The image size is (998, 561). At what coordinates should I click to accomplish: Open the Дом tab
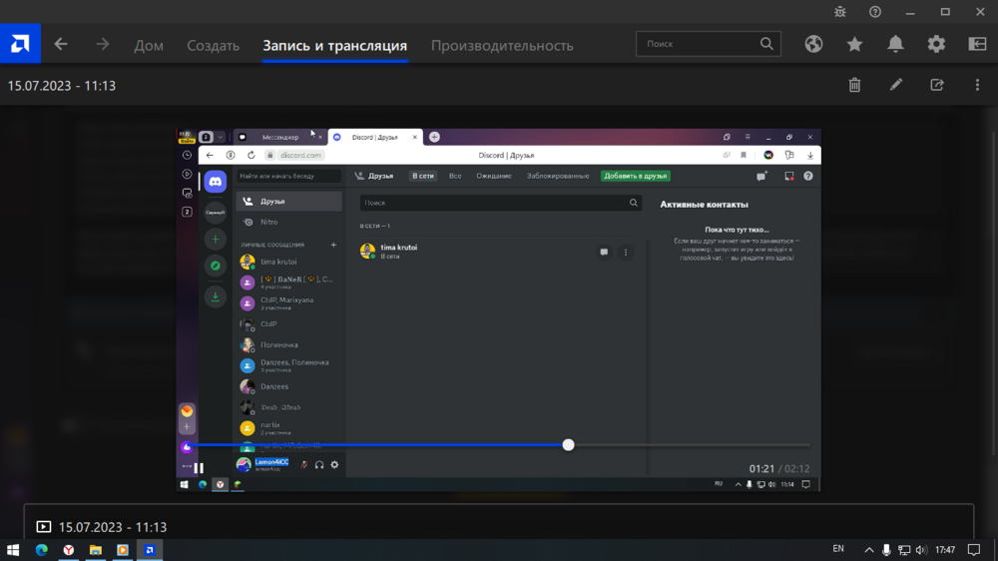149,45
